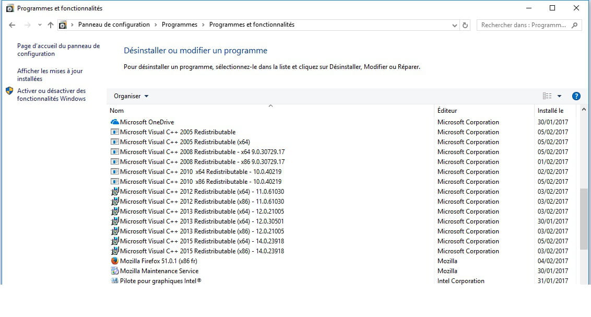Click the Programmes et fonctionnalités breadcrumb
Viewport: 591px width, 317px height.
(252, 25)
